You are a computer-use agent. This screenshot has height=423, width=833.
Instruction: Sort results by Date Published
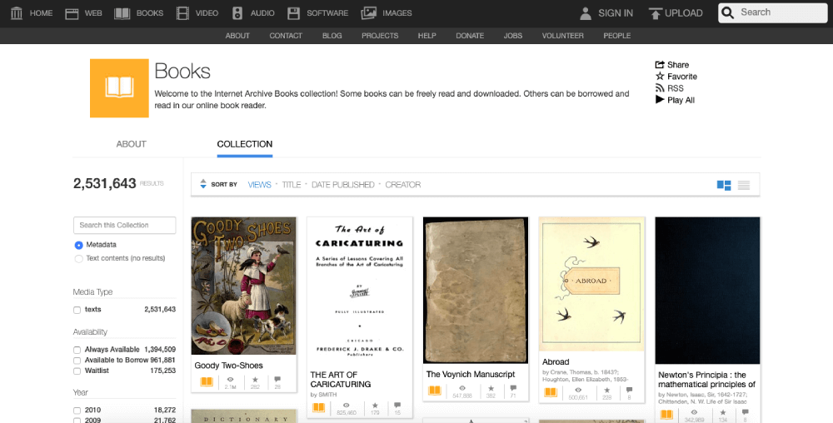pos(342,185)
